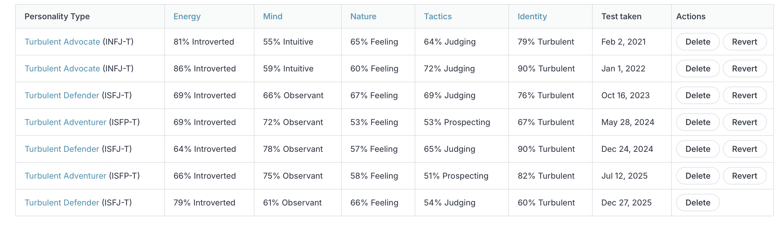This screenshot has width=778, height=225.
Task: Revert to the Jul 12, 2025 result
Action: [x=744, y=176]
